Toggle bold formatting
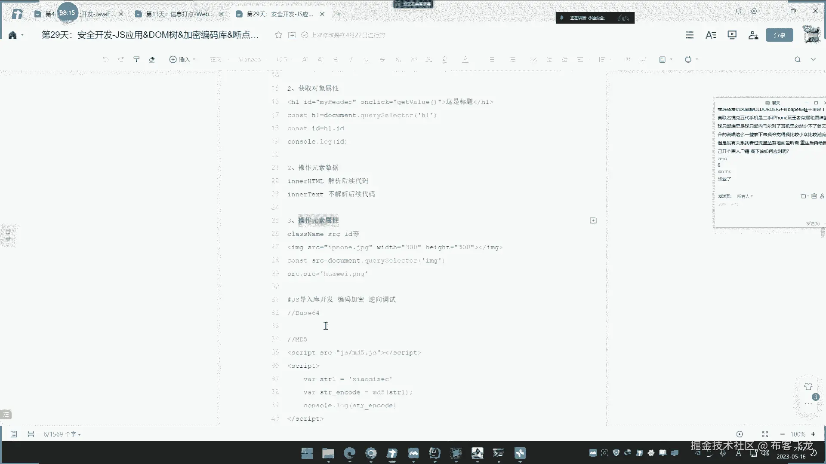The image size is (826, 464). pos(336,59)
